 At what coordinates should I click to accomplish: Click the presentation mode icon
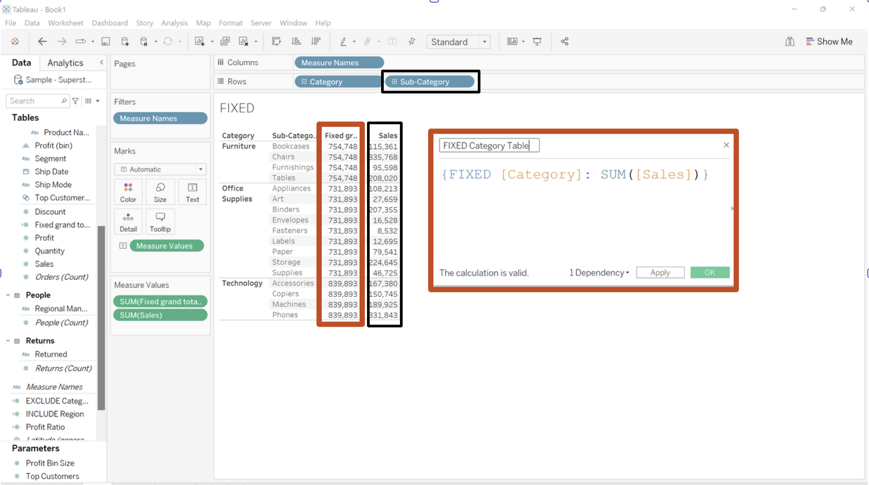[x=537, y=41]
